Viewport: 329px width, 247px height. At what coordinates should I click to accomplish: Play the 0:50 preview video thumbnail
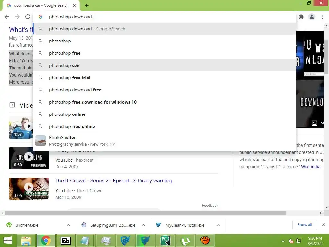[29, 158]
